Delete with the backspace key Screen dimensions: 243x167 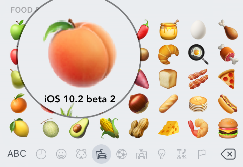[228, 154]
